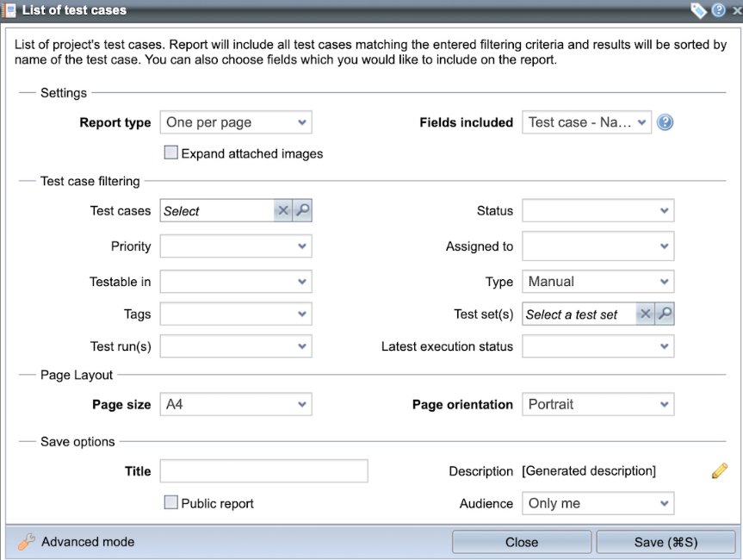Click the Advanced mode wrench icon

tap(27, 542)
